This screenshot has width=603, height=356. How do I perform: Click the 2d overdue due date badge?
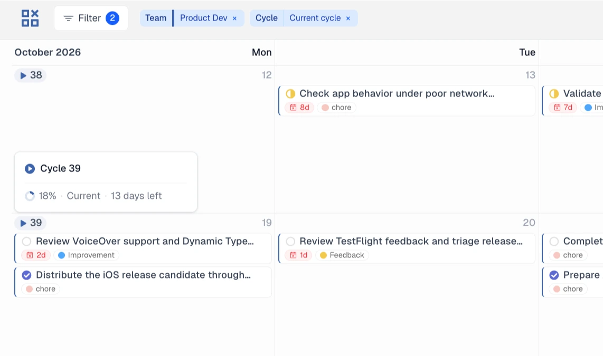[36, 255]
